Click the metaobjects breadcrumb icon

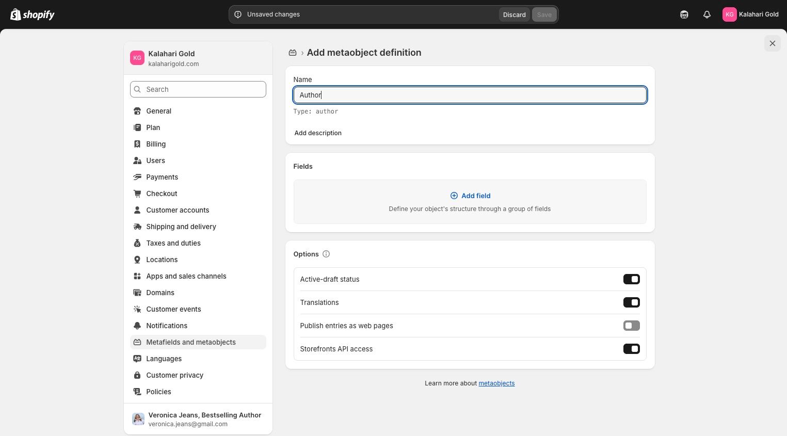click(x=293, y=53)
